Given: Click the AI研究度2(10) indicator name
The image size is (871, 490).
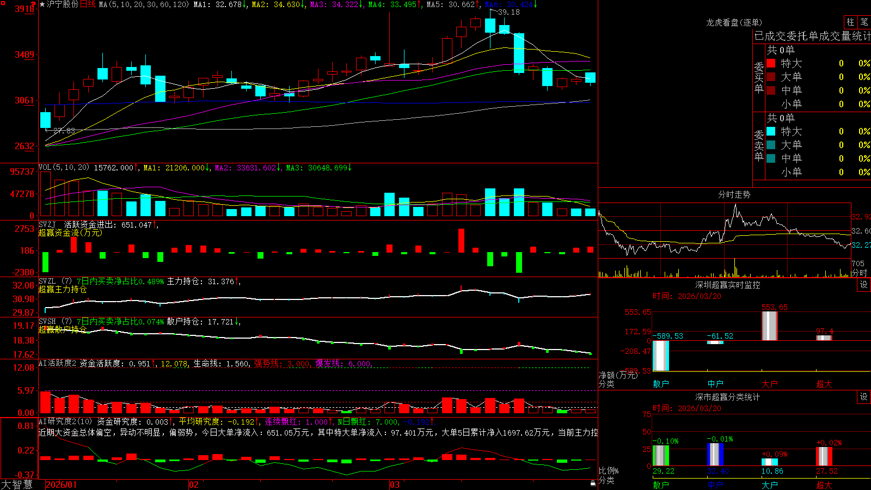Looking at the screenshot, I should point(65,421).
